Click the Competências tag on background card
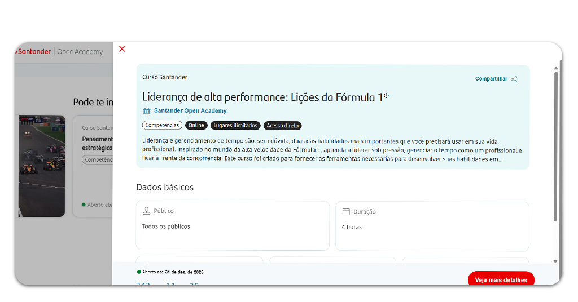 (x=97, y=159)
